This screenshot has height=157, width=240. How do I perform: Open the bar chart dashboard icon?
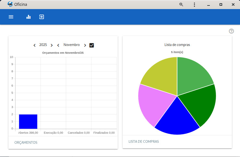coord(29,17)
